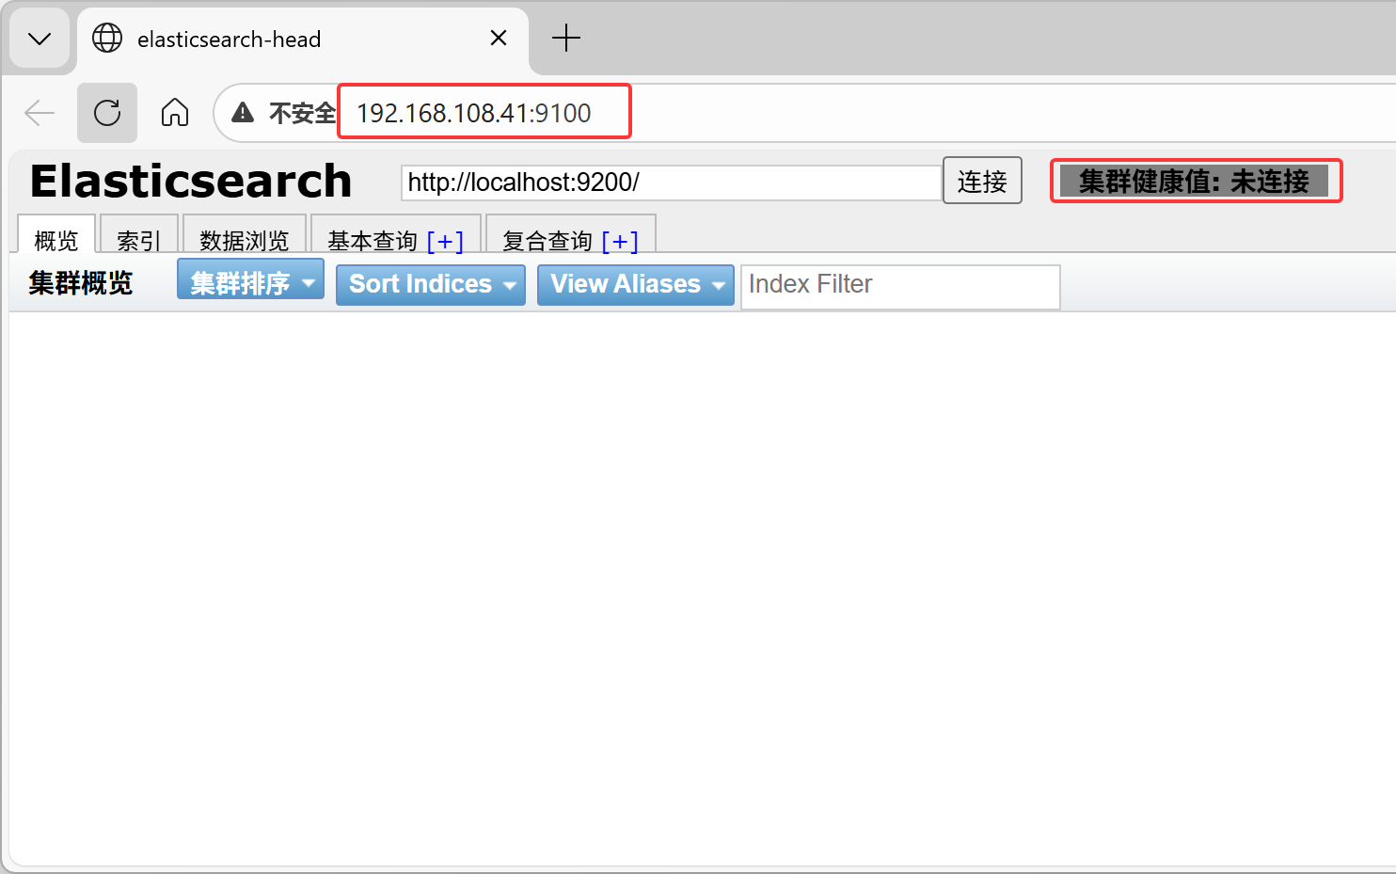Image resolution: width=1396 pixels, height=874 pixels.
Task: Add a new 复合查询 tab with plus
Action: (620, 241)
